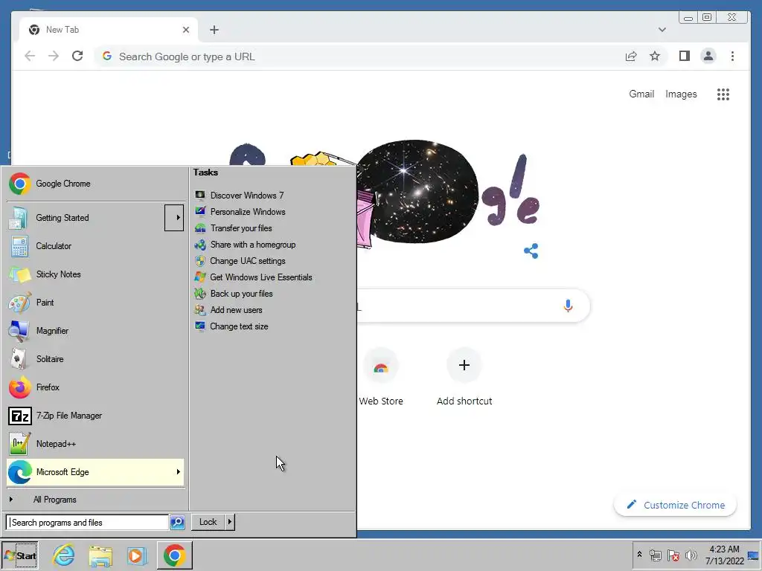Open 7-Zip File Manager
The width and height of the screenshot is (762, 571).
(x=95, y=416)
